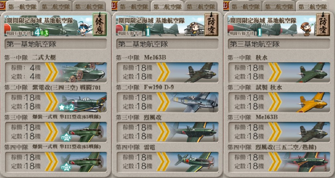The width and height of the screenshot is (335, 178).
Task: Expand the yellow chevrons on 試製 秋水 slot
Action: coord(275,102)
